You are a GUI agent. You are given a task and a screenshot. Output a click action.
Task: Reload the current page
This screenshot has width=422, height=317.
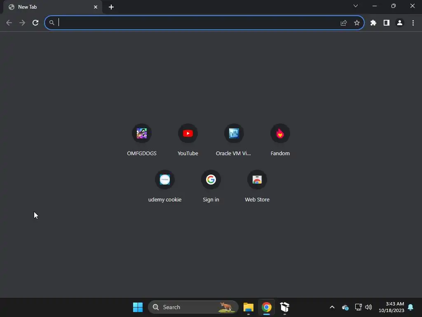35,23
